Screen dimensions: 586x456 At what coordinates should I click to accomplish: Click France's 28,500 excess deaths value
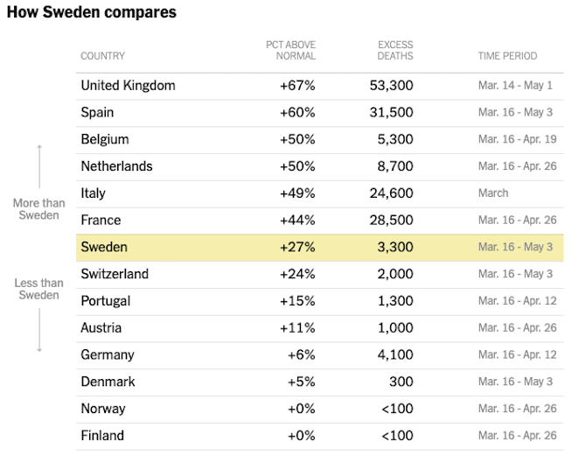[391, 221]
